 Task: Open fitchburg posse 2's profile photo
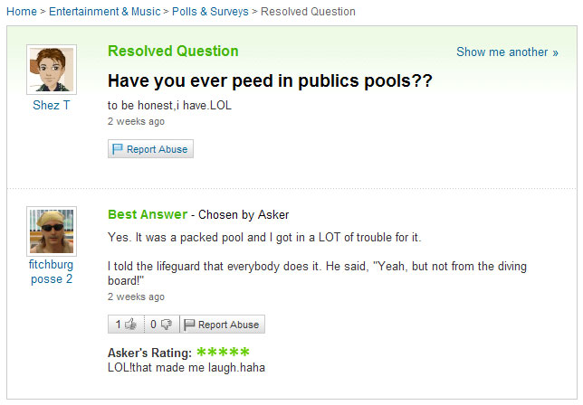coord(52,231)
